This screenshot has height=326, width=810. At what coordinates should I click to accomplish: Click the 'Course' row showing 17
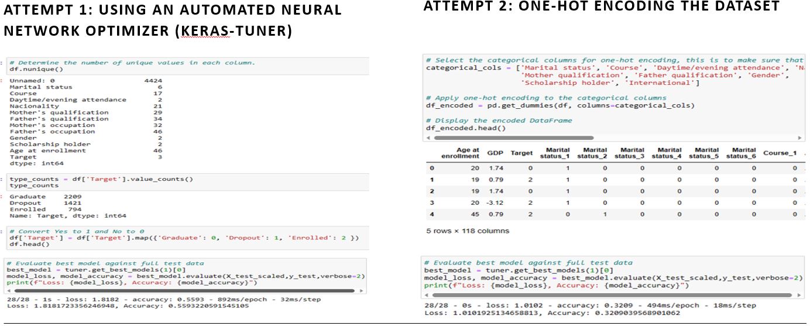click(x=86, y=94)
